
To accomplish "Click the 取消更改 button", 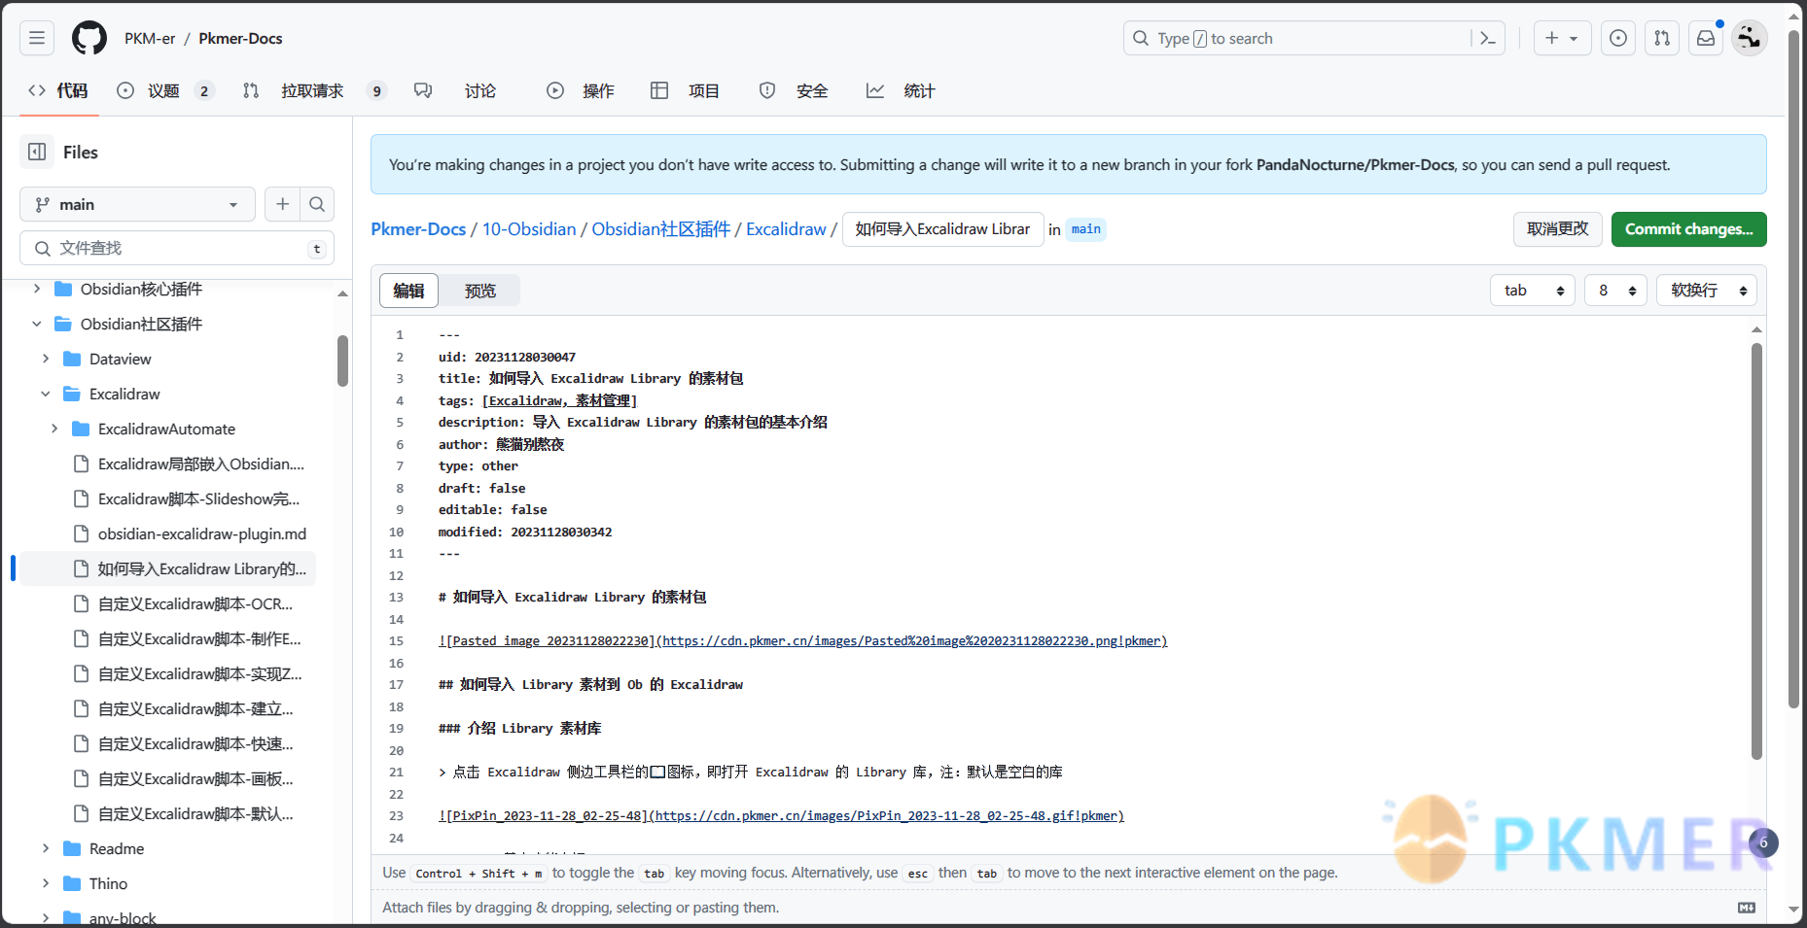I will (x=1558, y=229).
